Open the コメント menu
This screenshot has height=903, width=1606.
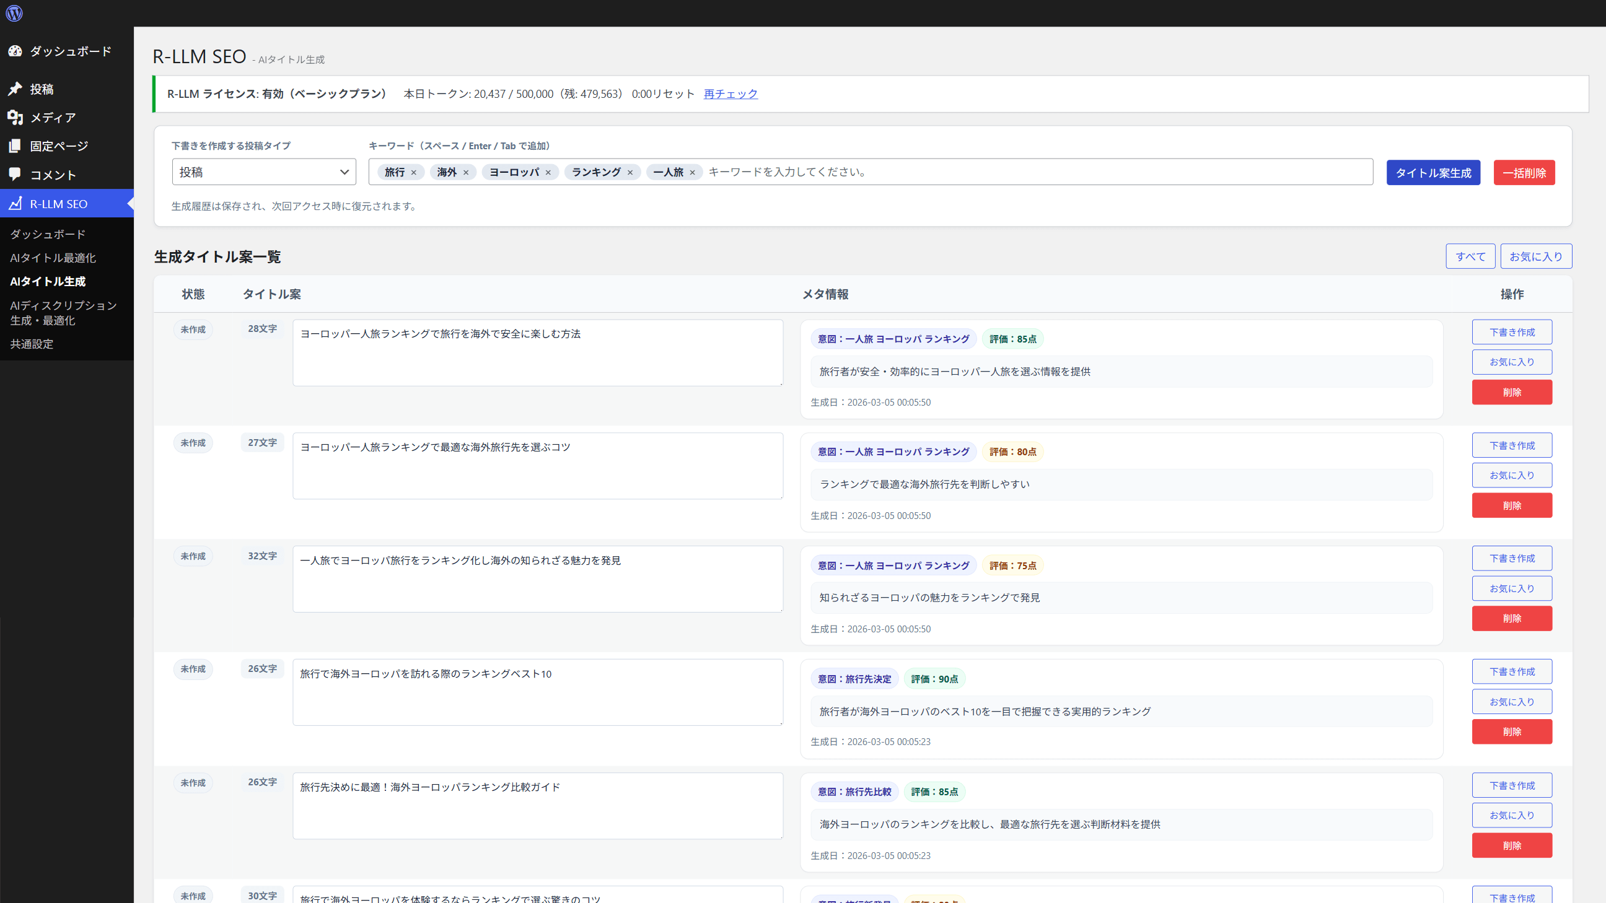click(67, 175)
